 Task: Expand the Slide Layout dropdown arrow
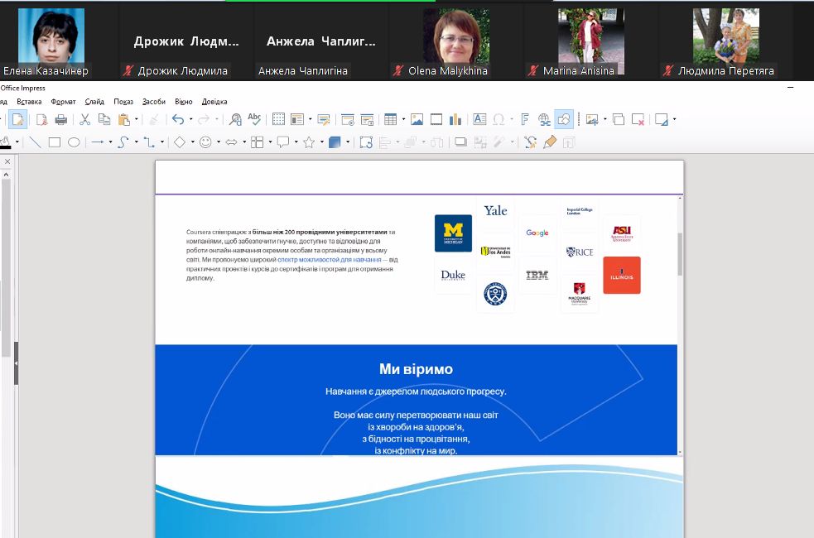tap(674, 120)
